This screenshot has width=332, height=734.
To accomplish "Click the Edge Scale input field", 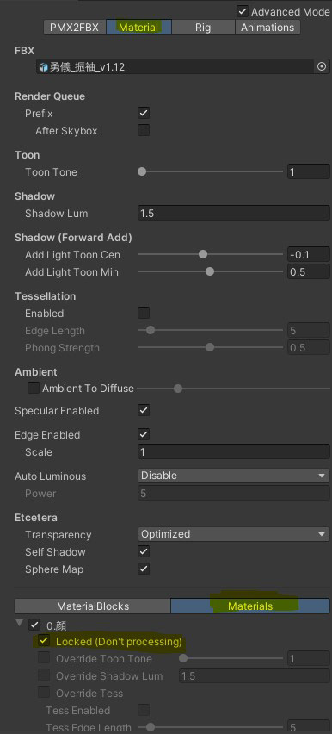I will pos(234,452).
